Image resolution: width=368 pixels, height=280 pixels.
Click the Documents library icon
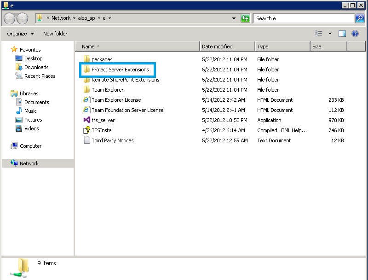[19, 102]
